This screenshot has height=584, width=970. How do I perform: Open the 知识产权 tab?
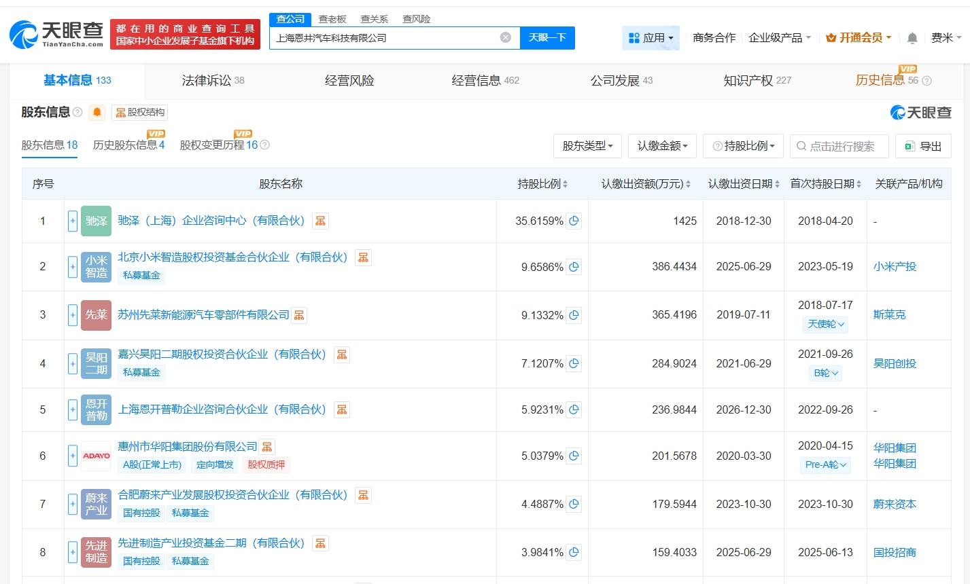[x=757, y=81]
